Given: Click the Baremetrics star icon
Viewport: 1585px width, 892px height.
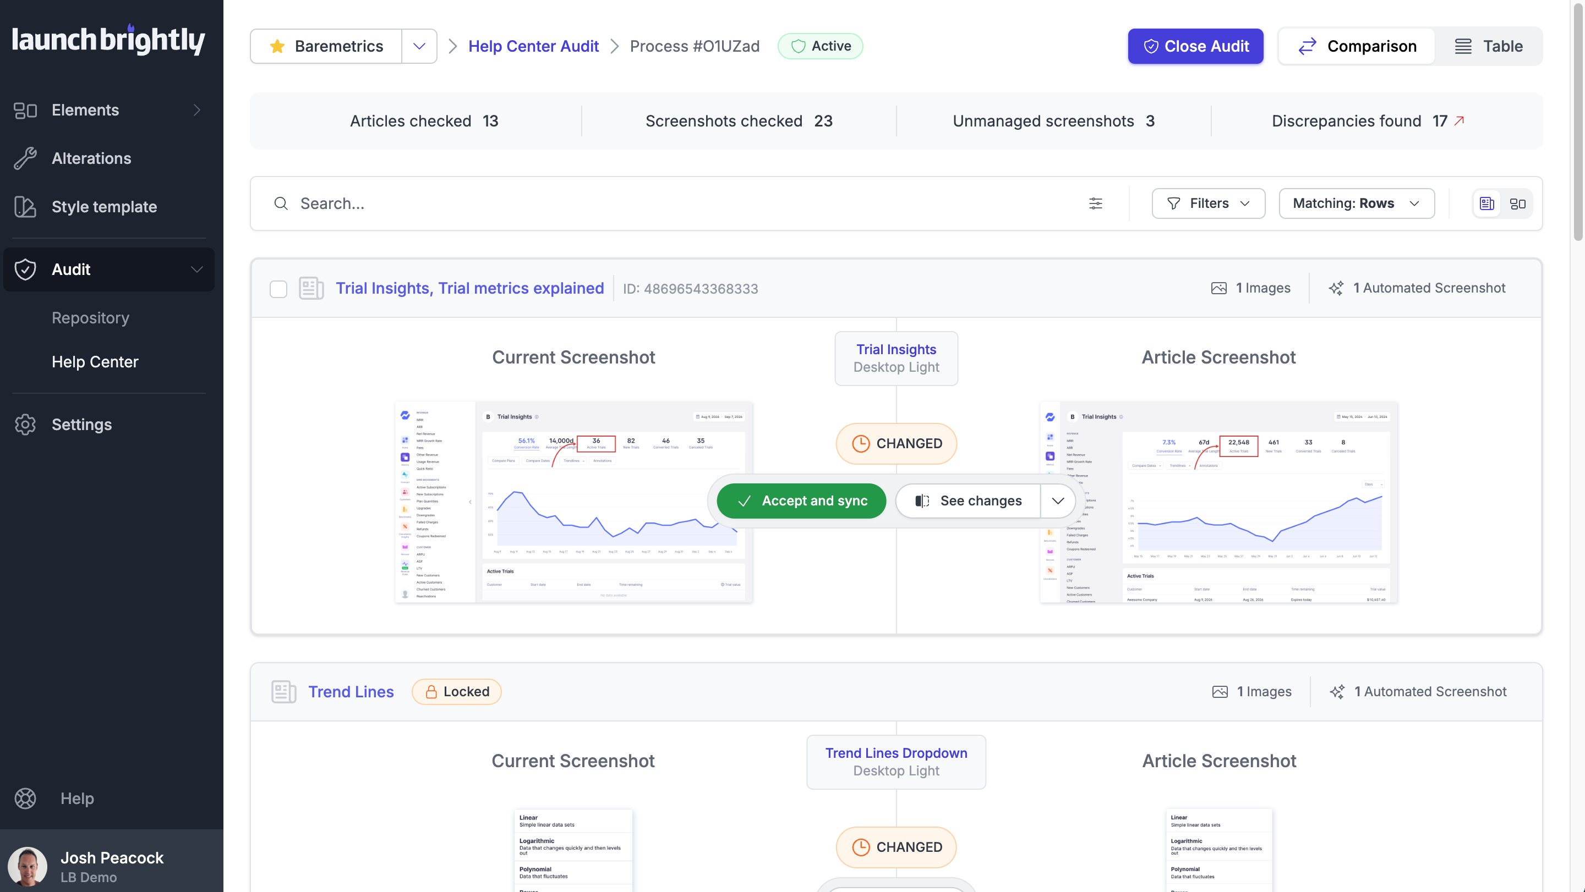Looking at the screenshot, I should [x=277, y=46].
